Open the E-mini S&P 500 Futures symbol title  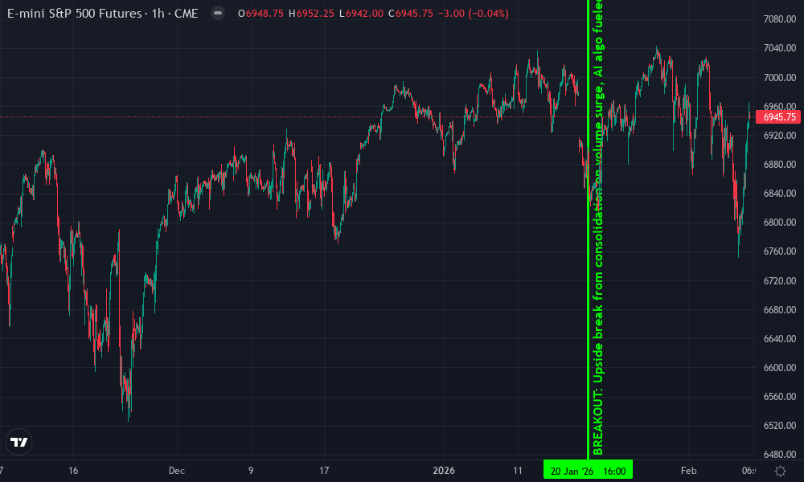[103, 14]
